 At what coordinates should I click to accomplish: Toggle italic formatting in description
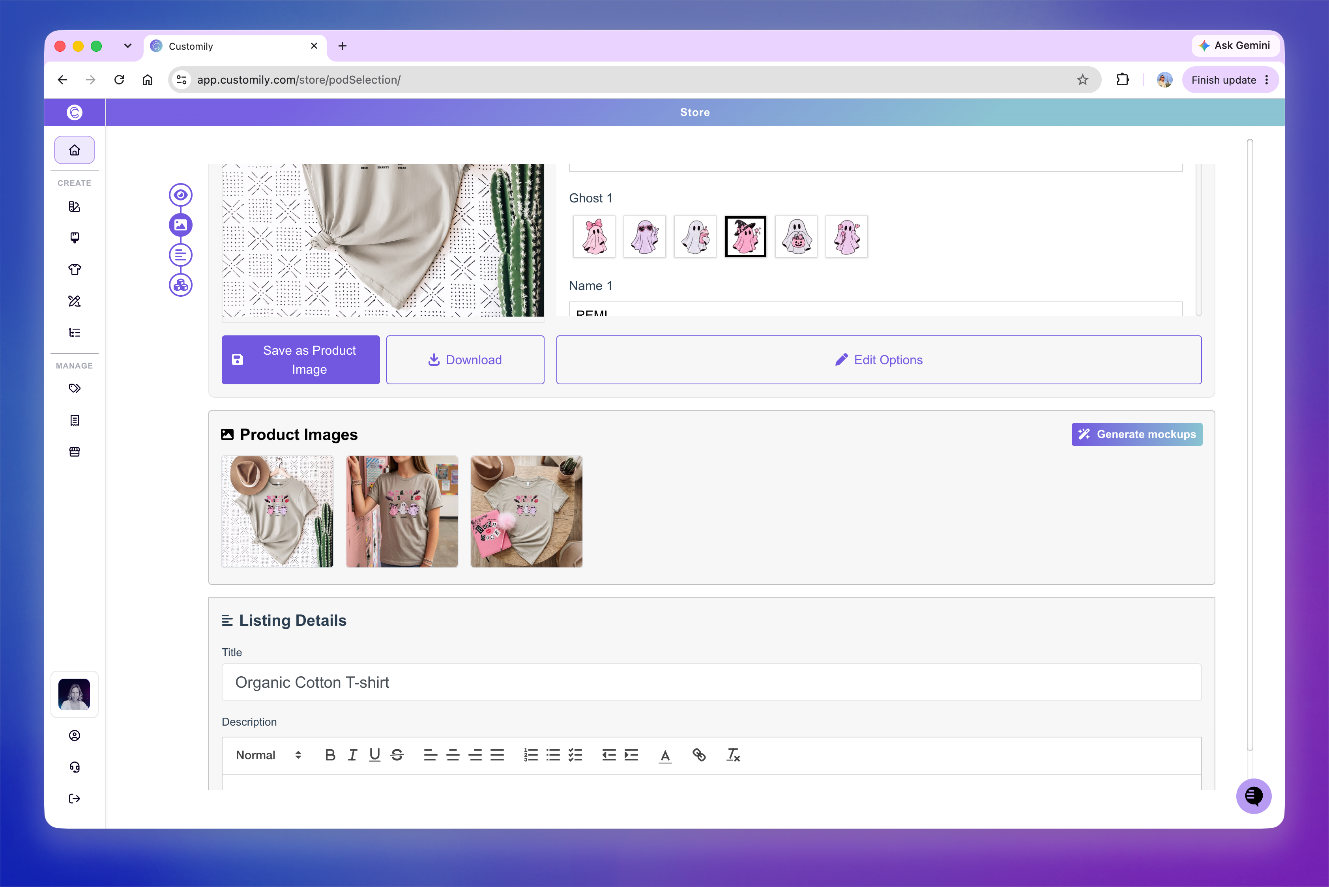[x=352, y=755]
